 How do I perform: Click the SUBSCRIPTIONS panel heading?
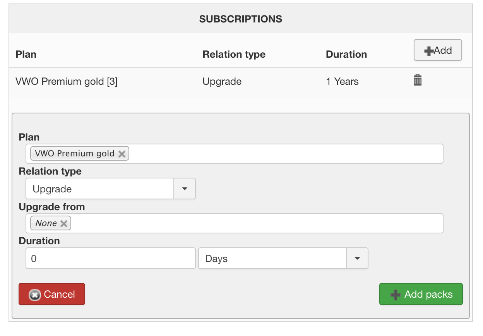tap(241, 19)
